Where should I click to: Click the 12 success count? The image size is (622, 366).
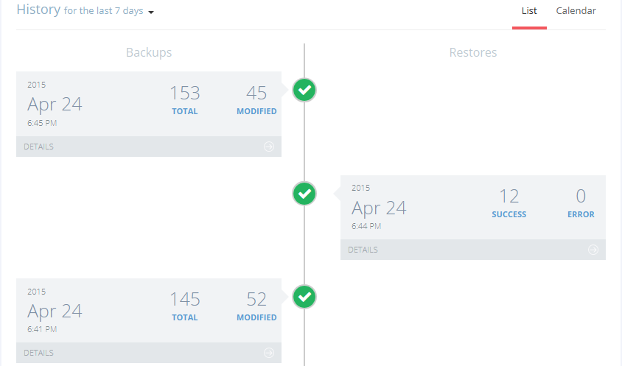tap(509, 197)
